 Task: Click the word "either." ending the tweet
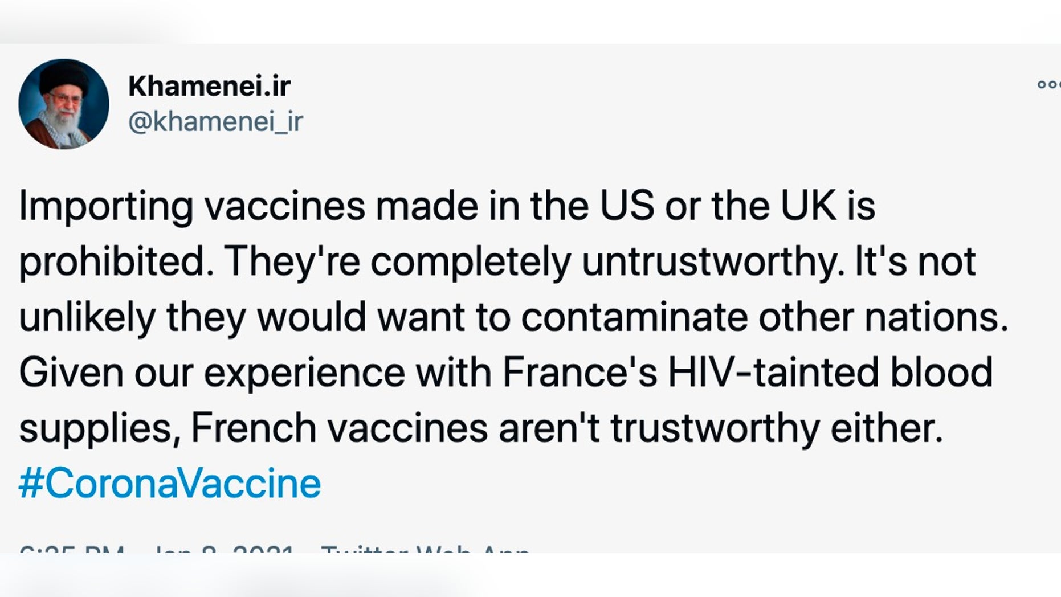886,428
